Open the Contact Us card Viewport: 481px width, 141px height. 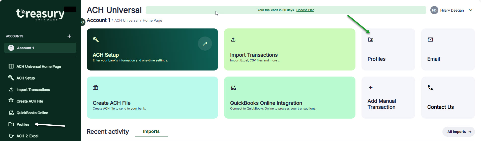point(448,97)
